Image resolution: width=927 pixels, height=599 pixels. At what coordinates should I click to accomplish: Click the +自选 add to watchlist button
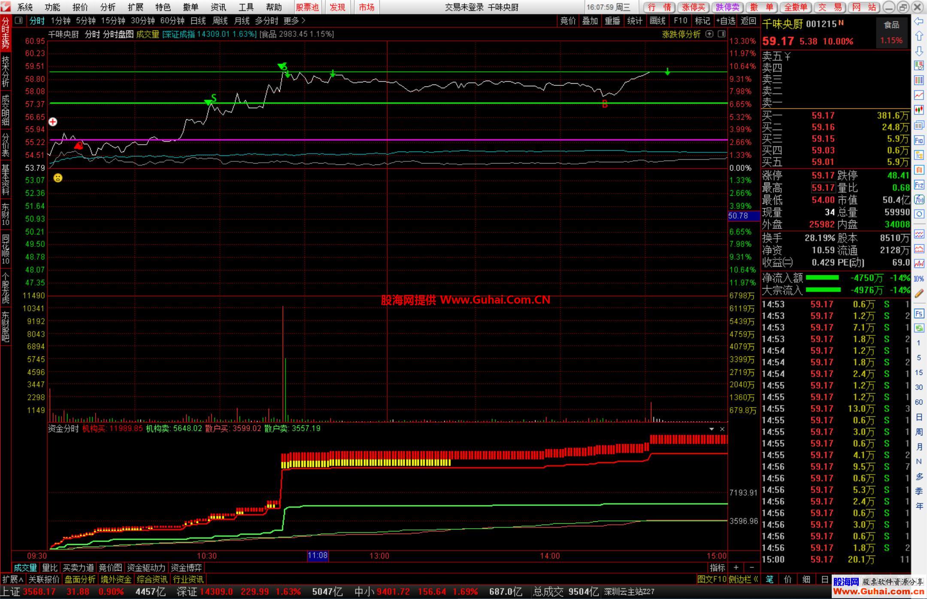726,21
